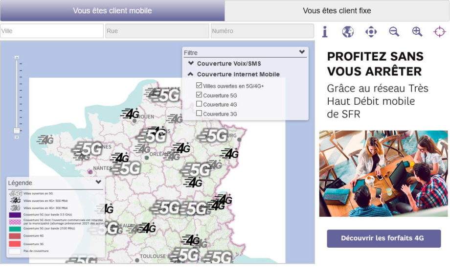Click the zoom slider down arrow
Screen dimensions: 450x279
pyautogui.click(x=17, y=138)
